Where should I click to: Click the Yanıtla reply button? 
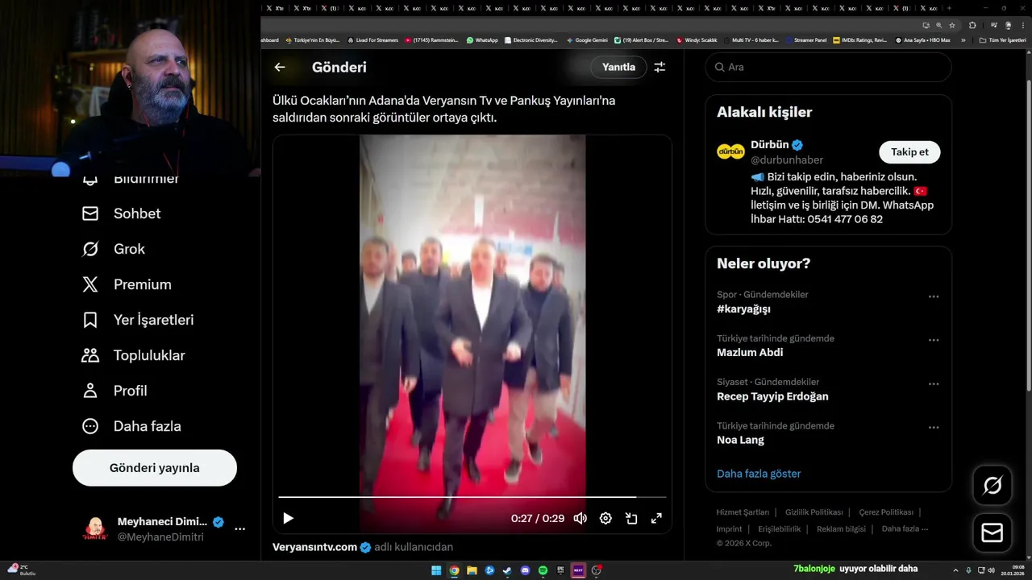[618, 67]
